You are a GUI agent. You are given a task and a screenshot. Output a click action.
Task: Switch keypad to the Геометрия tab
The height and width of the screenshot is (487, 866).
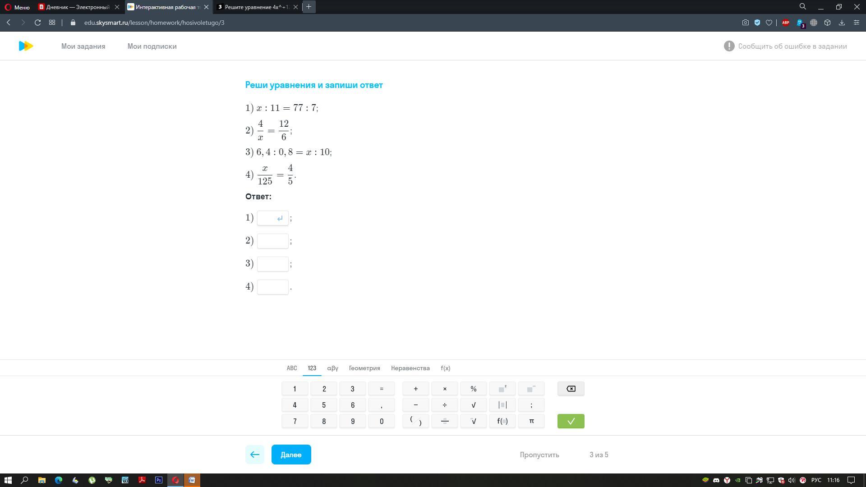tap(364, 368)
